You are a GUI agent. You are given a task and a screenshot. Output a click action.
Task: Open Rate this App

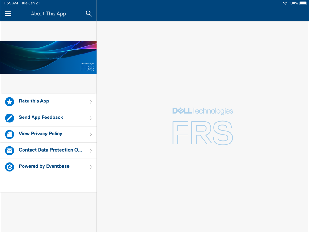pyautogui.click(x=49, y=102)
